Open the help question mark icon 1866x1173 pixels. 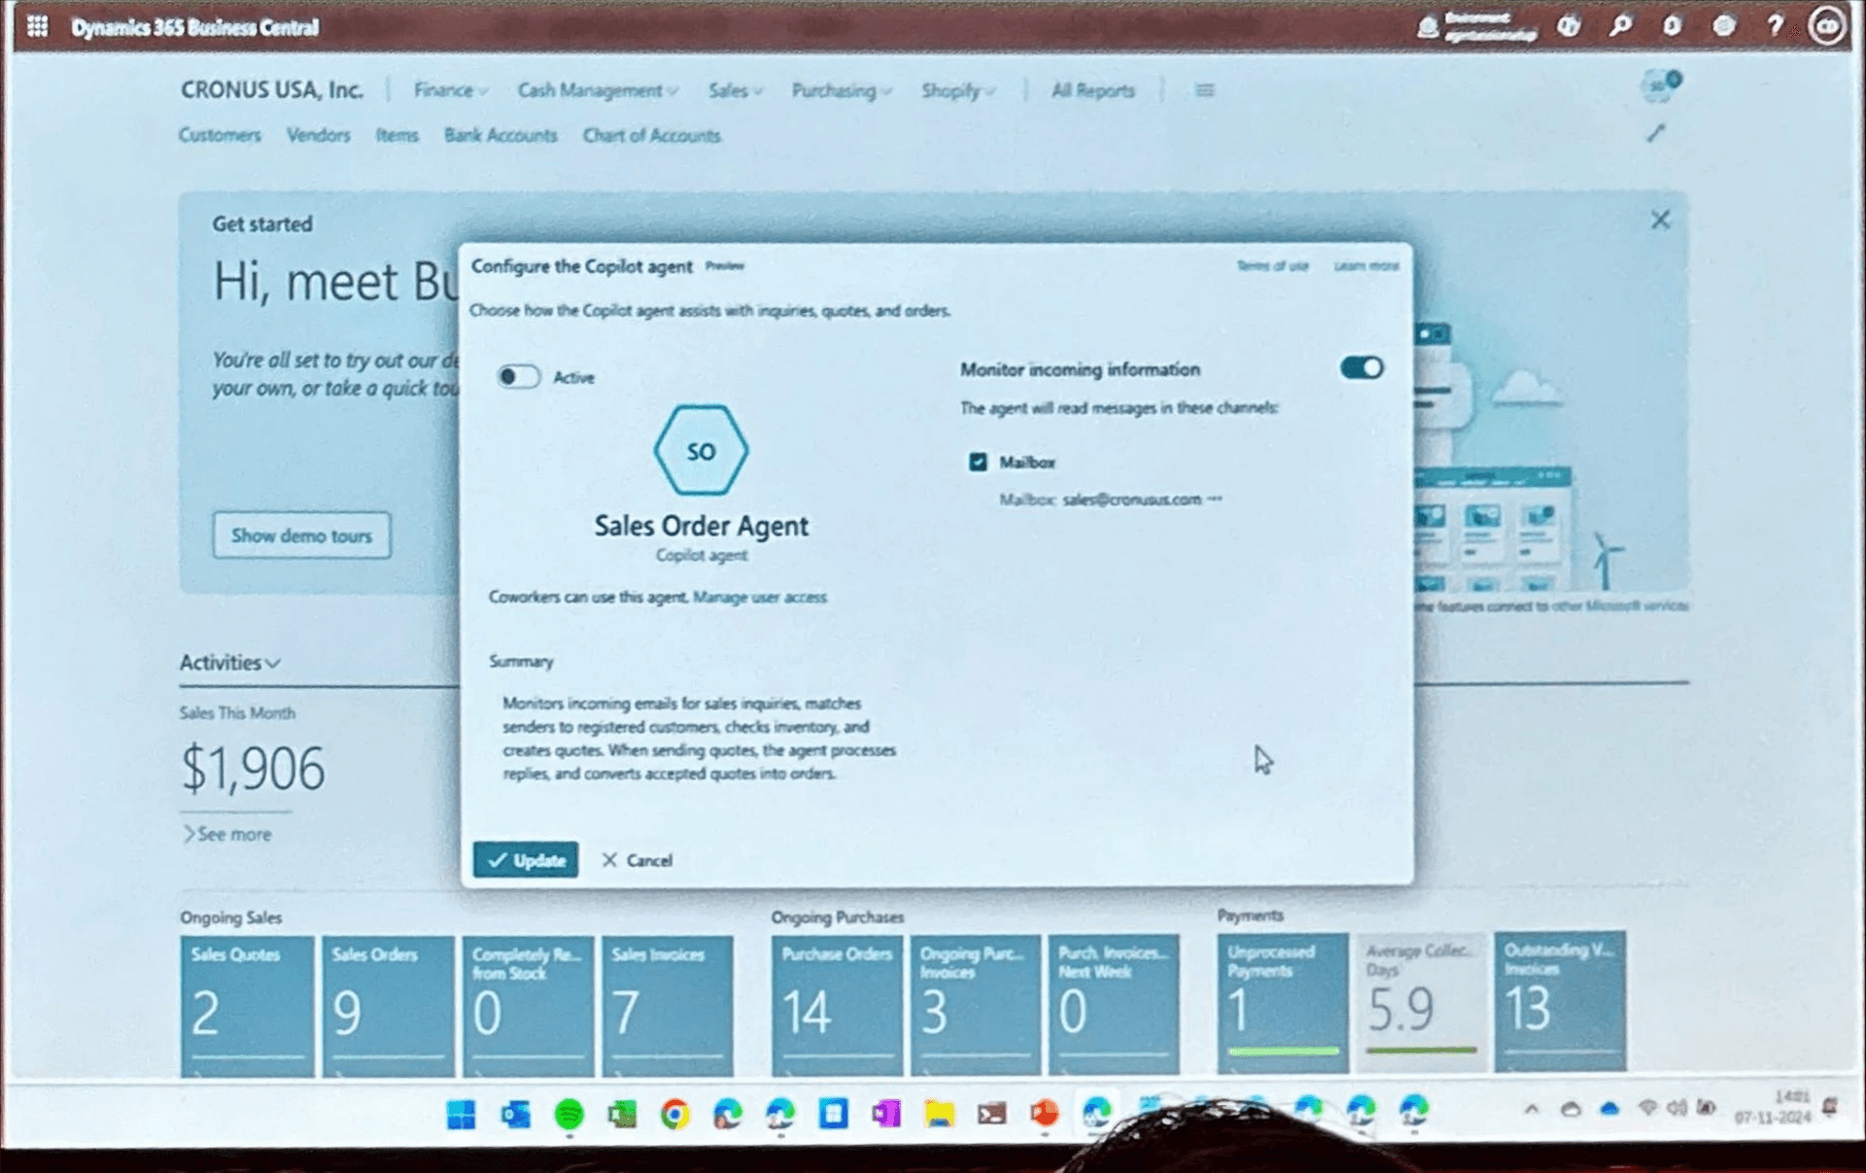1775,26
